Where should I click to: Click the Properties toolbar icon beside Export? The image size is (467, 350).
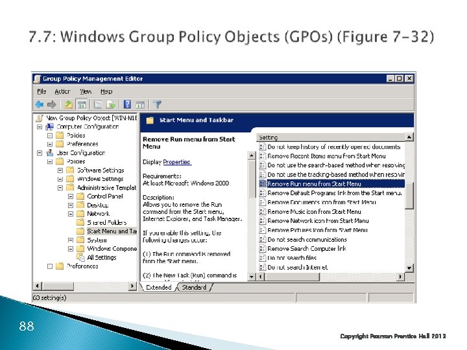point(98,104)
